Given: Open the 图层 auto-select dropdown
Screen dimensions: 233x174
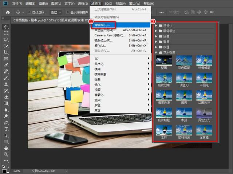Looking at the screenshot, I should point(56,12).
